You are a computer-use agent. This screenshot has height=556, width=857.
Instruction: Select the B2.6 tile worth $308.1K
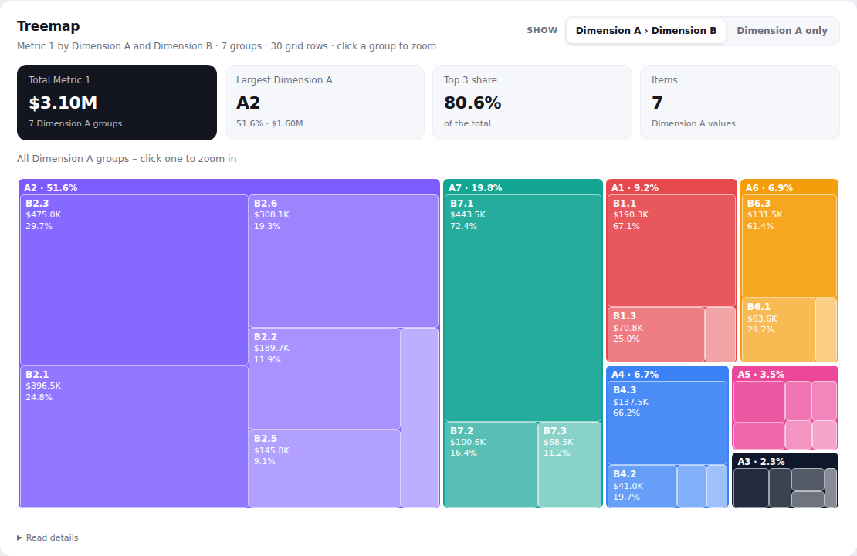tap(344, 261)
